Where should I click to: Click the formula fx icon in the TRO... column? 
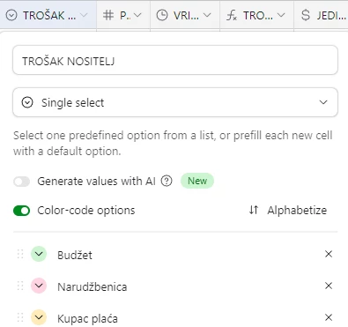tap(232, 15)
